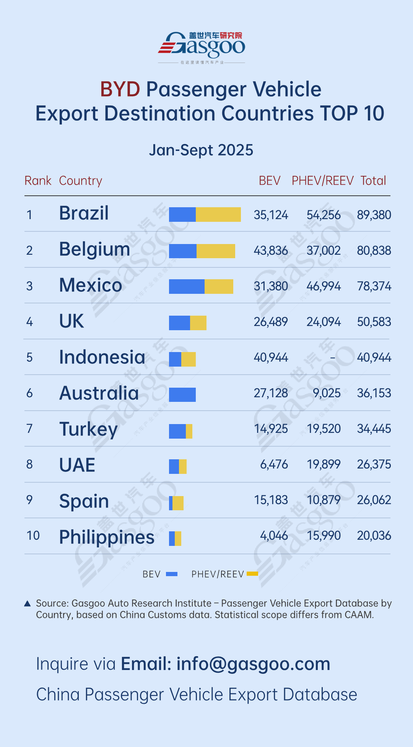
Task: Click the red BYD word in title
Action: point(120,89)
